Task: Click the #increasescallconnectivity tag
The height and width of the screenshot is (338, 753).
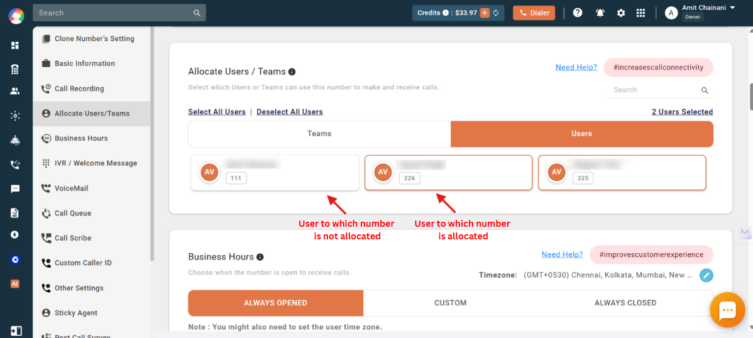Action: pyautogui.click(x=658, y=68)
